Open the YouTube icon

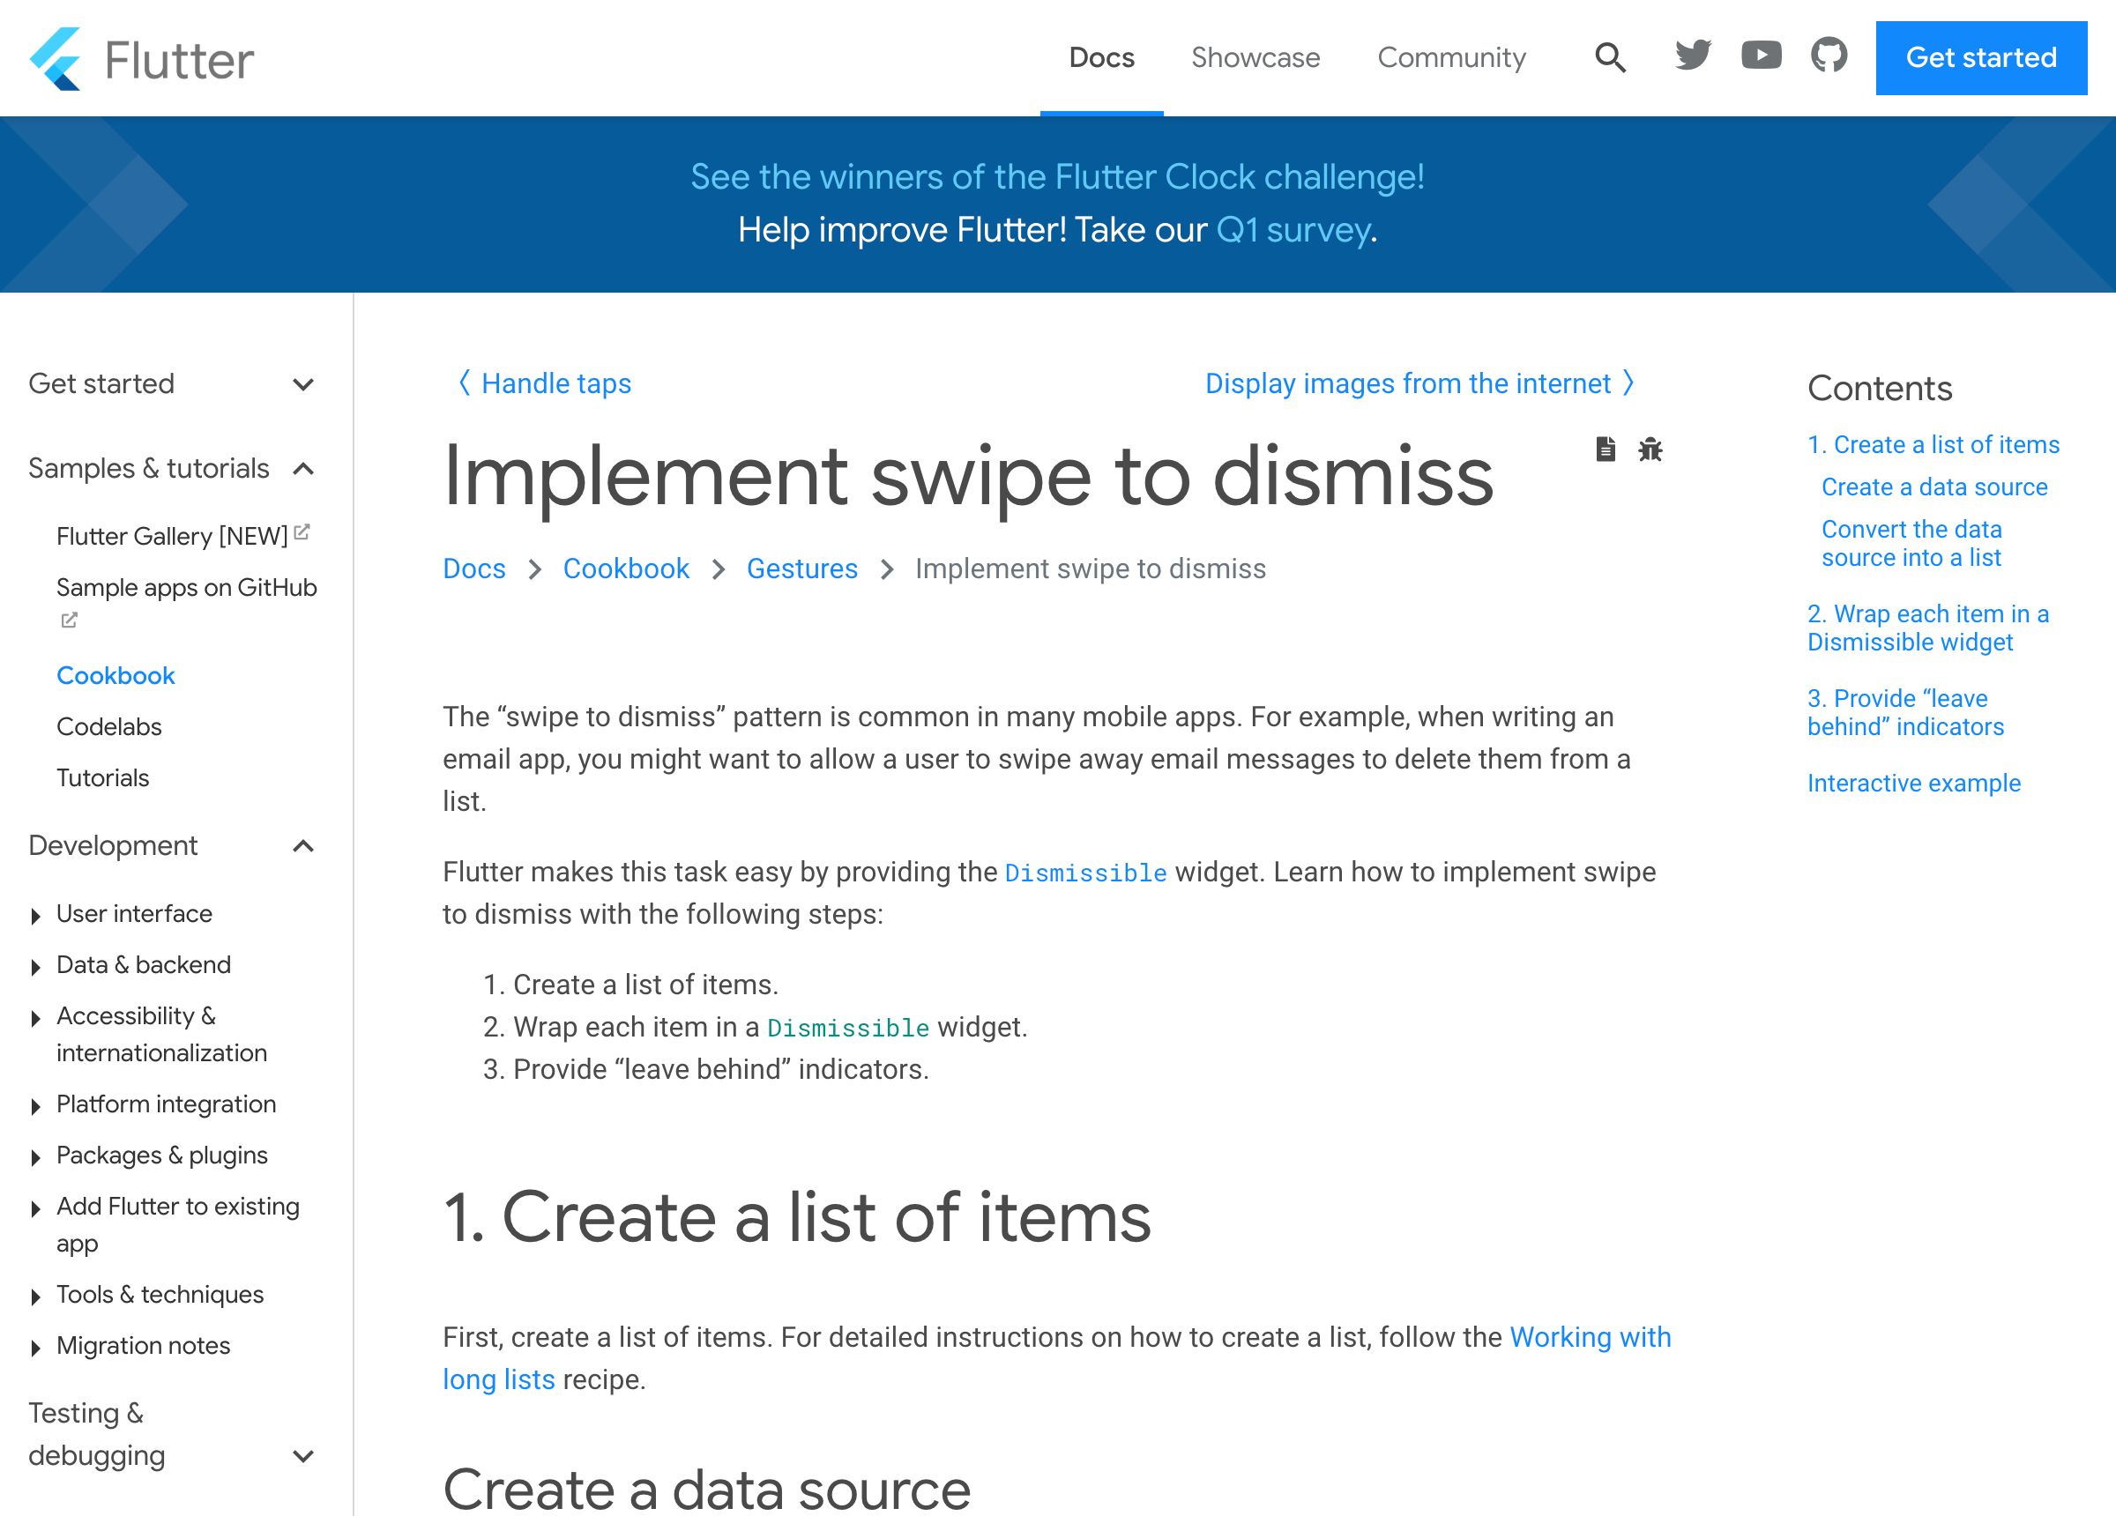(1761, 56)
